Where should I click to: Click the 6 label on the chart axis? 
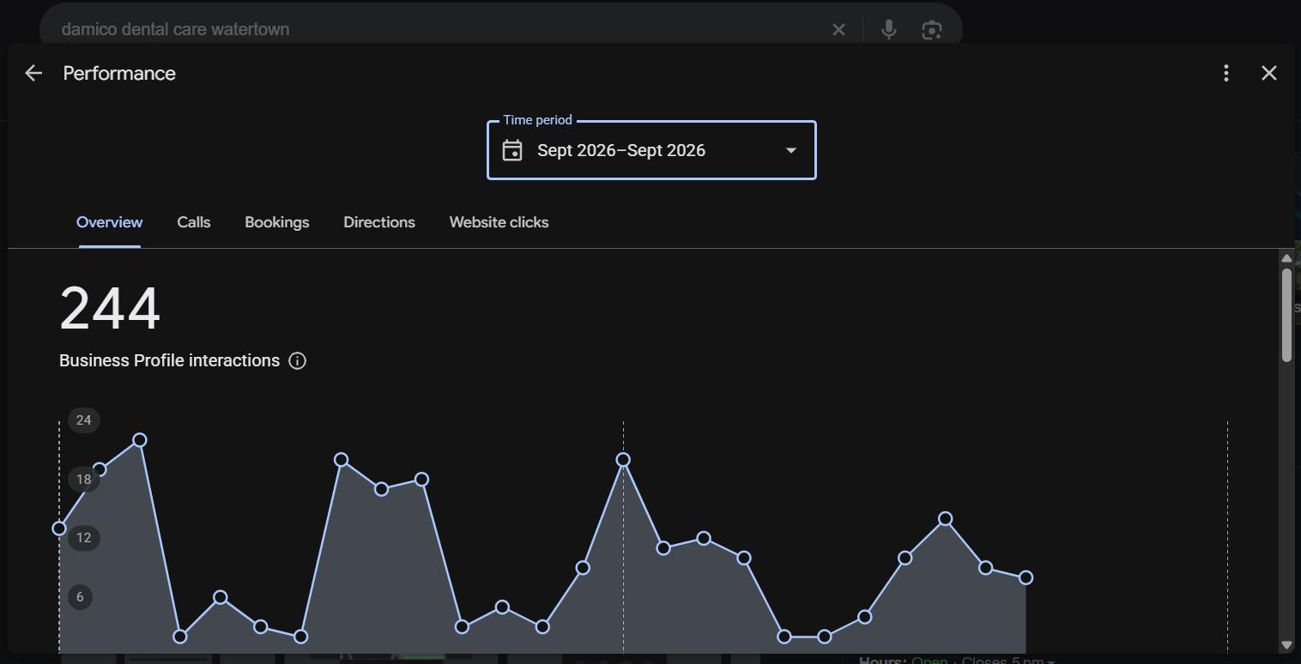(x=80, y=597)
